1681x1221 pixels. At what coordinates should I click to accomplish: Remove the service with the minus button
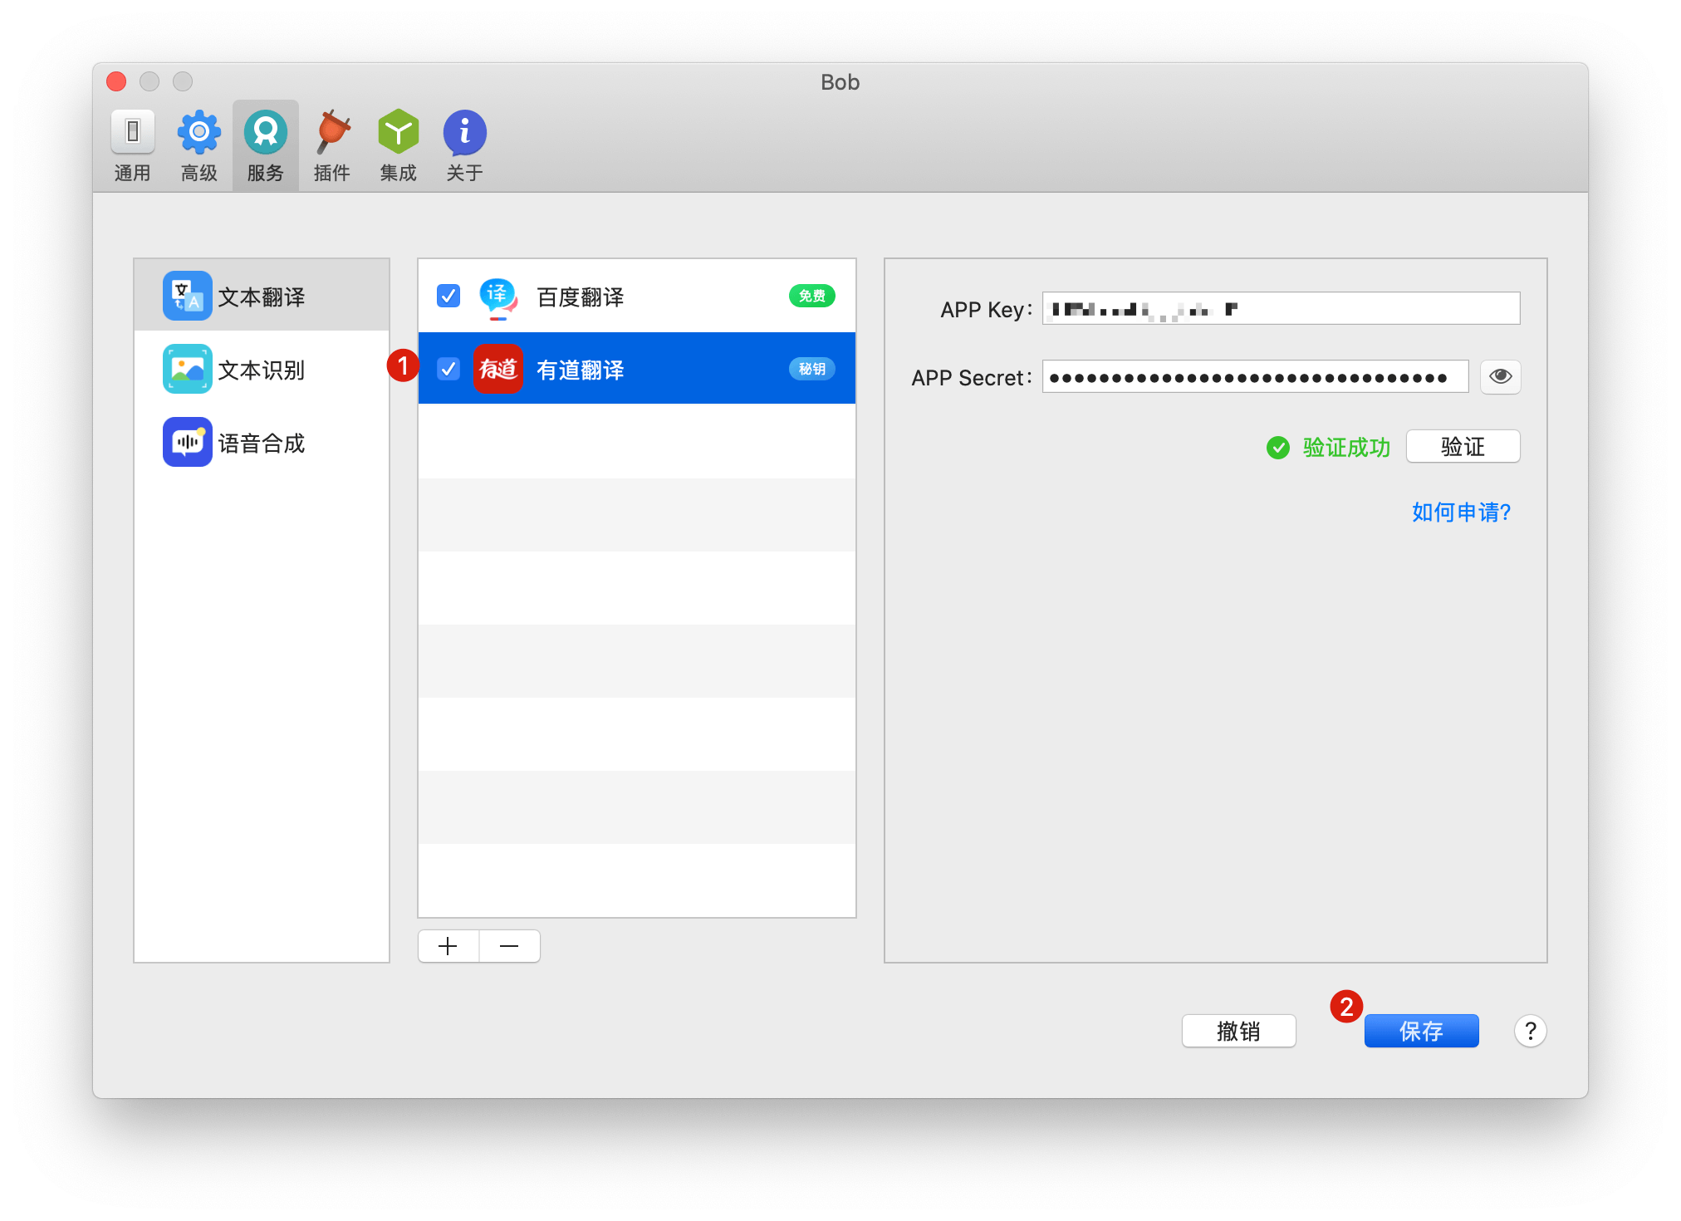(x=509, y=946)
